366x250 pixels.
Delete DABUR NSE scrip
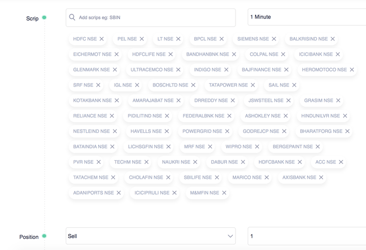point(243,162)
